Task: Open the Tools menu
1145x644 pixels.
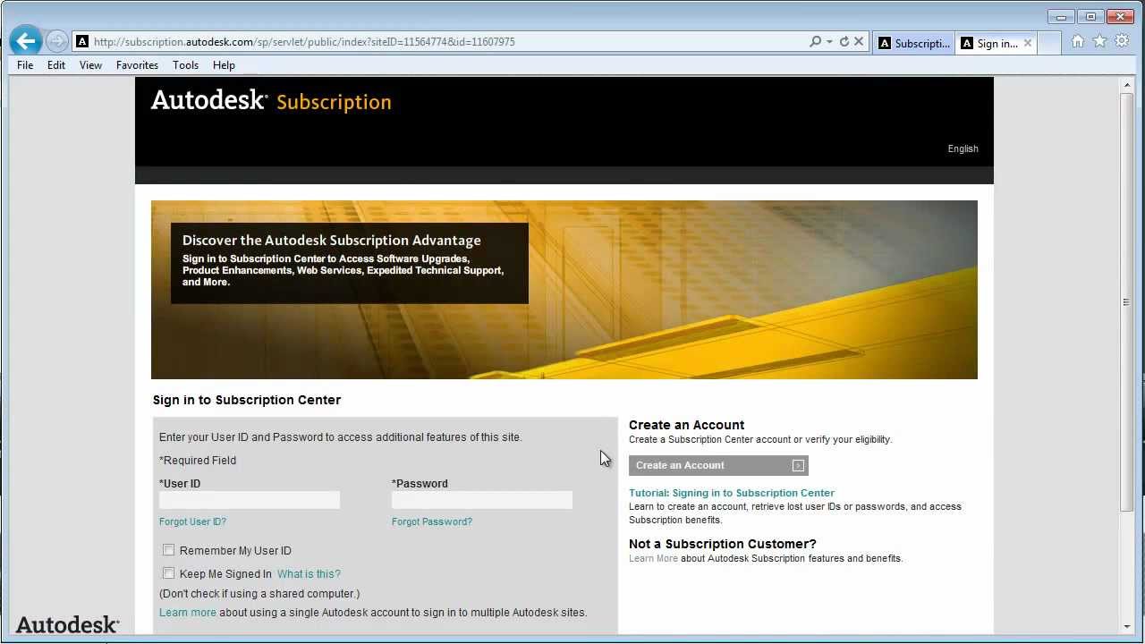Action: click(185, 65)
